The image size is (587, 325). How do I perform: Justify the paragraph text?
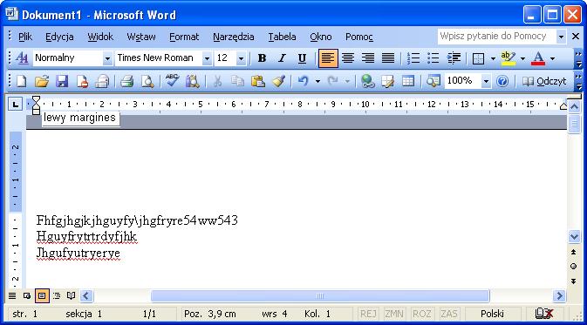pyautogui.click(x=388, y=58)
